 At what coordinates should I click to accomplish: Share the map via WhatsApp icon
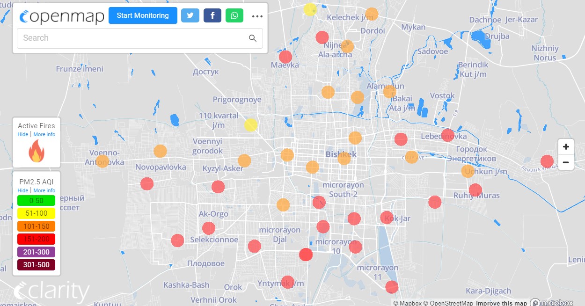[234, 15]
